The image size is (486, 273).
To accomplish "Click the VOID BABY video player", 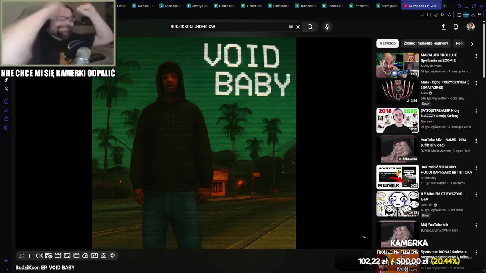I will click(x=194, y=143).
